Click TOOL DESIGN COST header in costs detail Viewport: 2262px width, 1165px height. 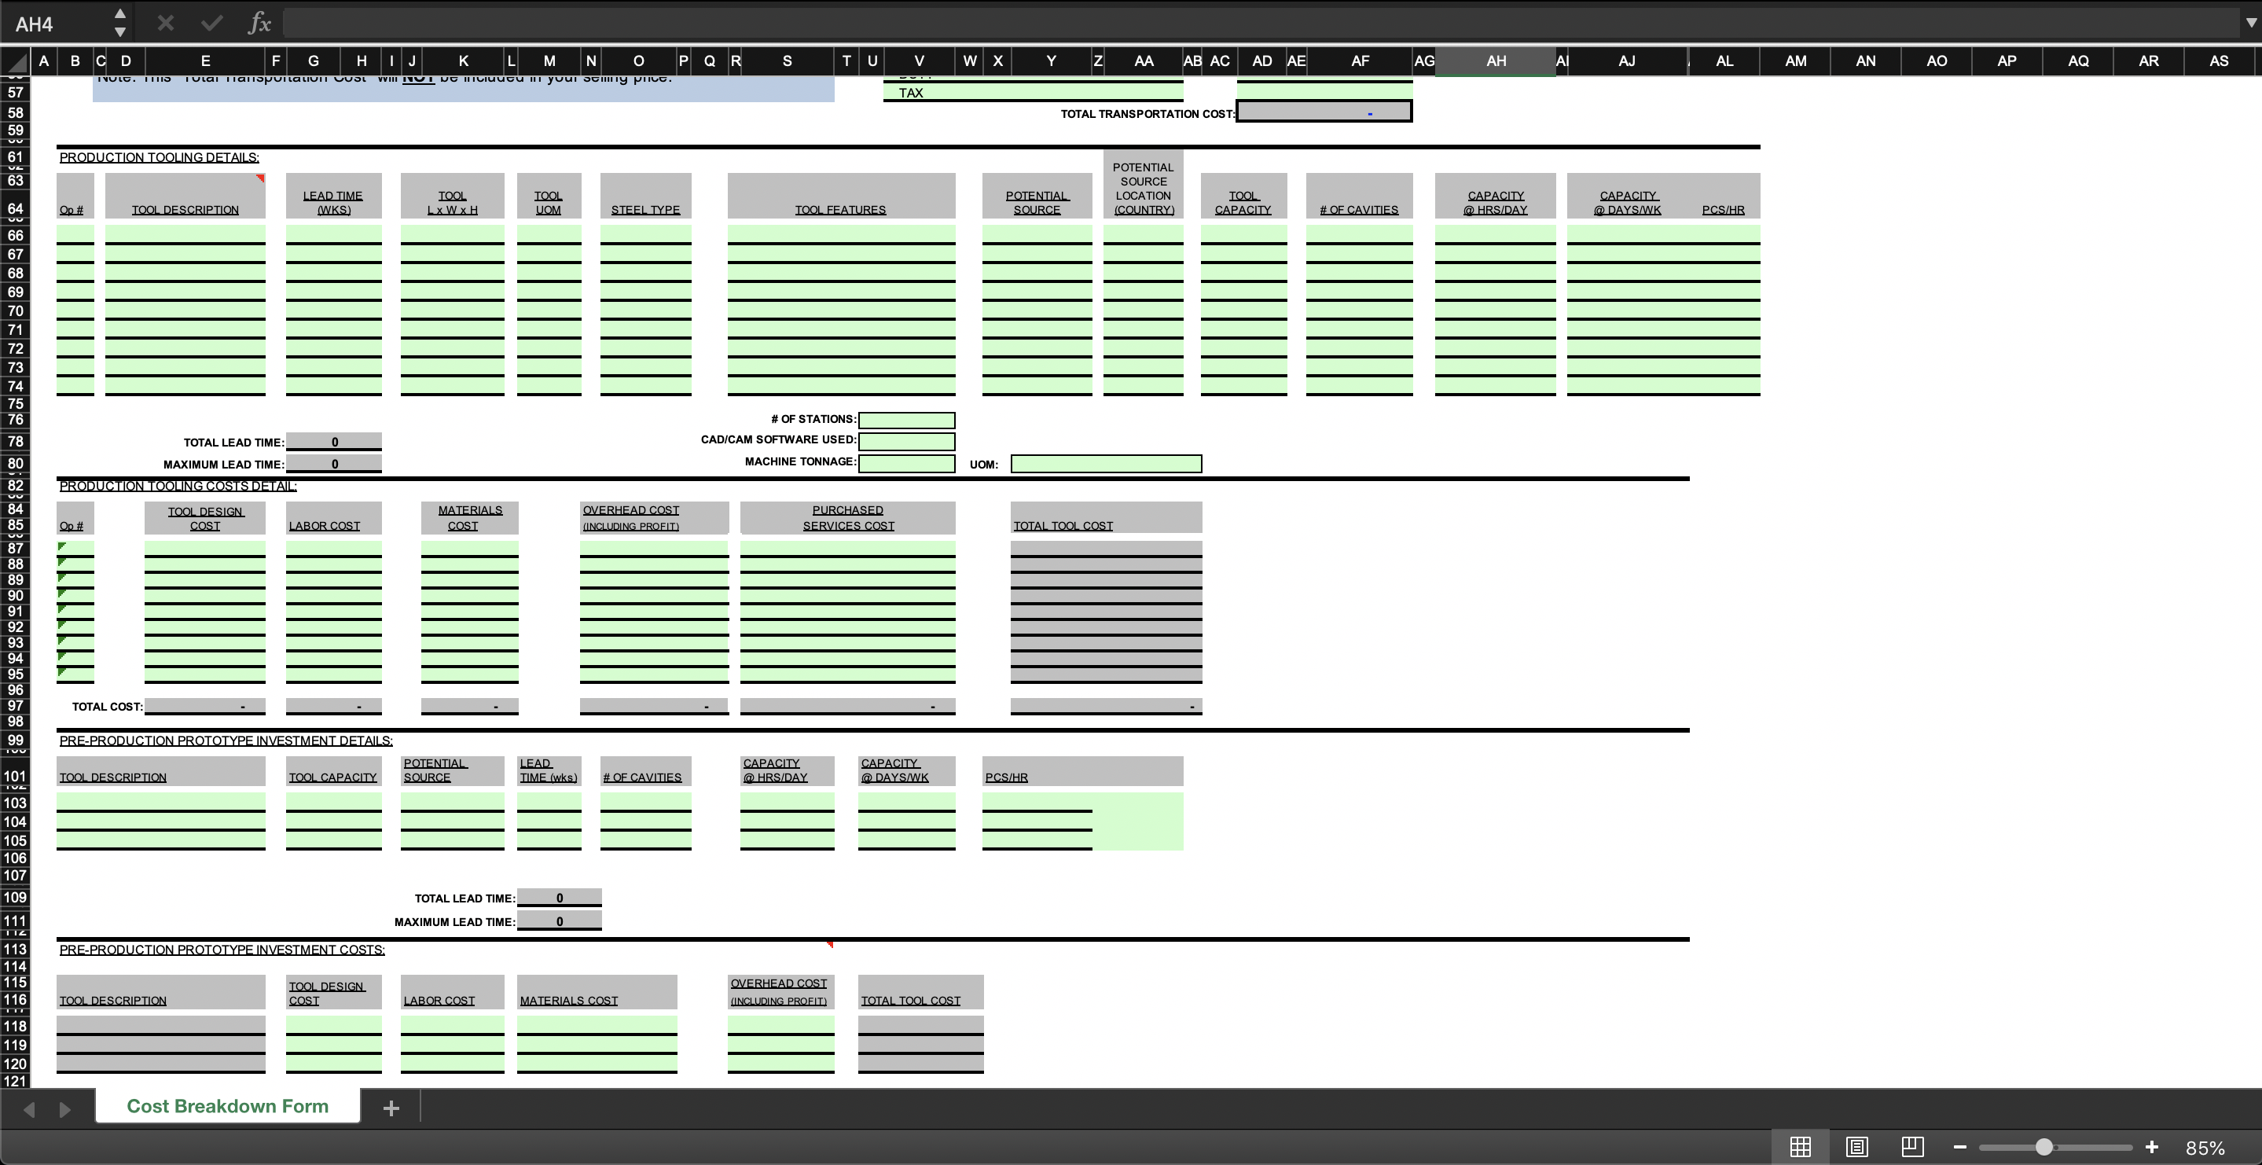205,518
